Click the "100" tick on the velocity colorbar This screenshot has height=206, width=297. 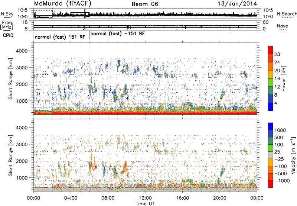click(279, 145)
